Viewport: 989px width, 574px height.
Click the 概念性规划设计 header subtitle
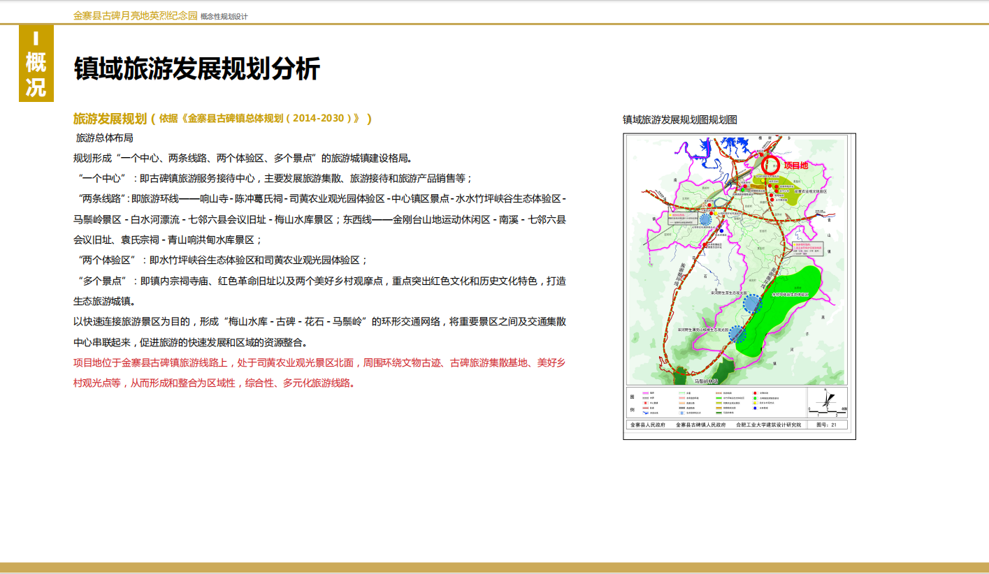(224, 16)
